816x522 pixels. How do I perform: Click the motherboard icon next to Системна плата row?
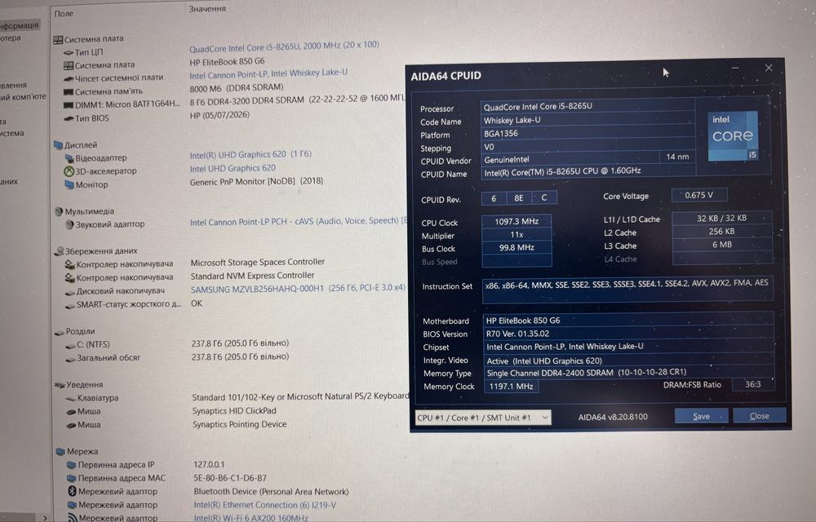[x=69, y=65]
